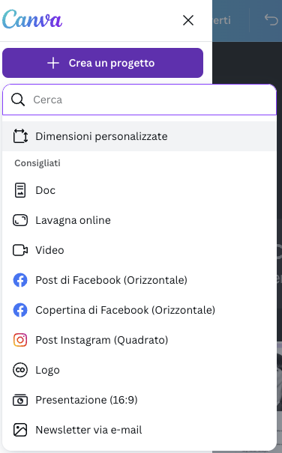282x453 pixels.
Task: Click the Crea un progetto button
Action: (103, 63)
